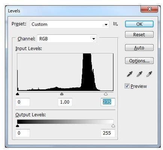Viewport: 163px width, 150px height.
Task: Click the input shadow black slider triangle
Action: tap(18, 94)
